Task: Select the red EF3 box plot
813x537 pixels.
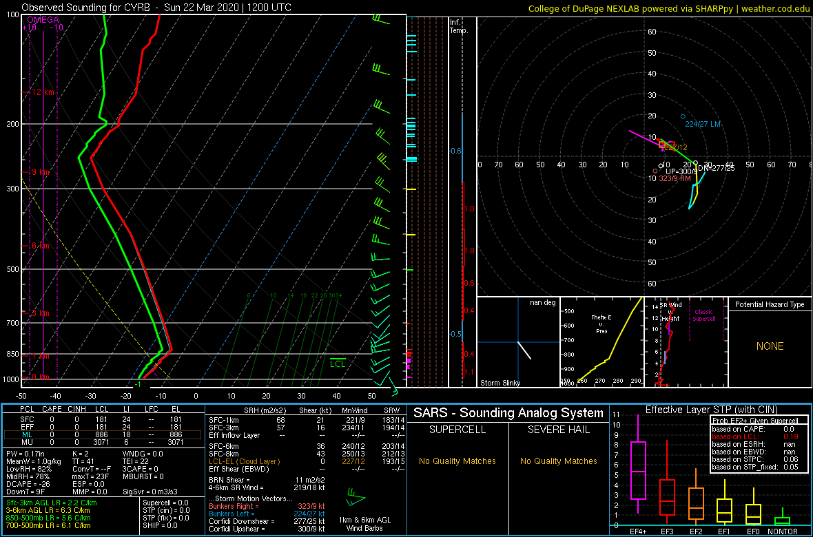Action: pos(666,483)
